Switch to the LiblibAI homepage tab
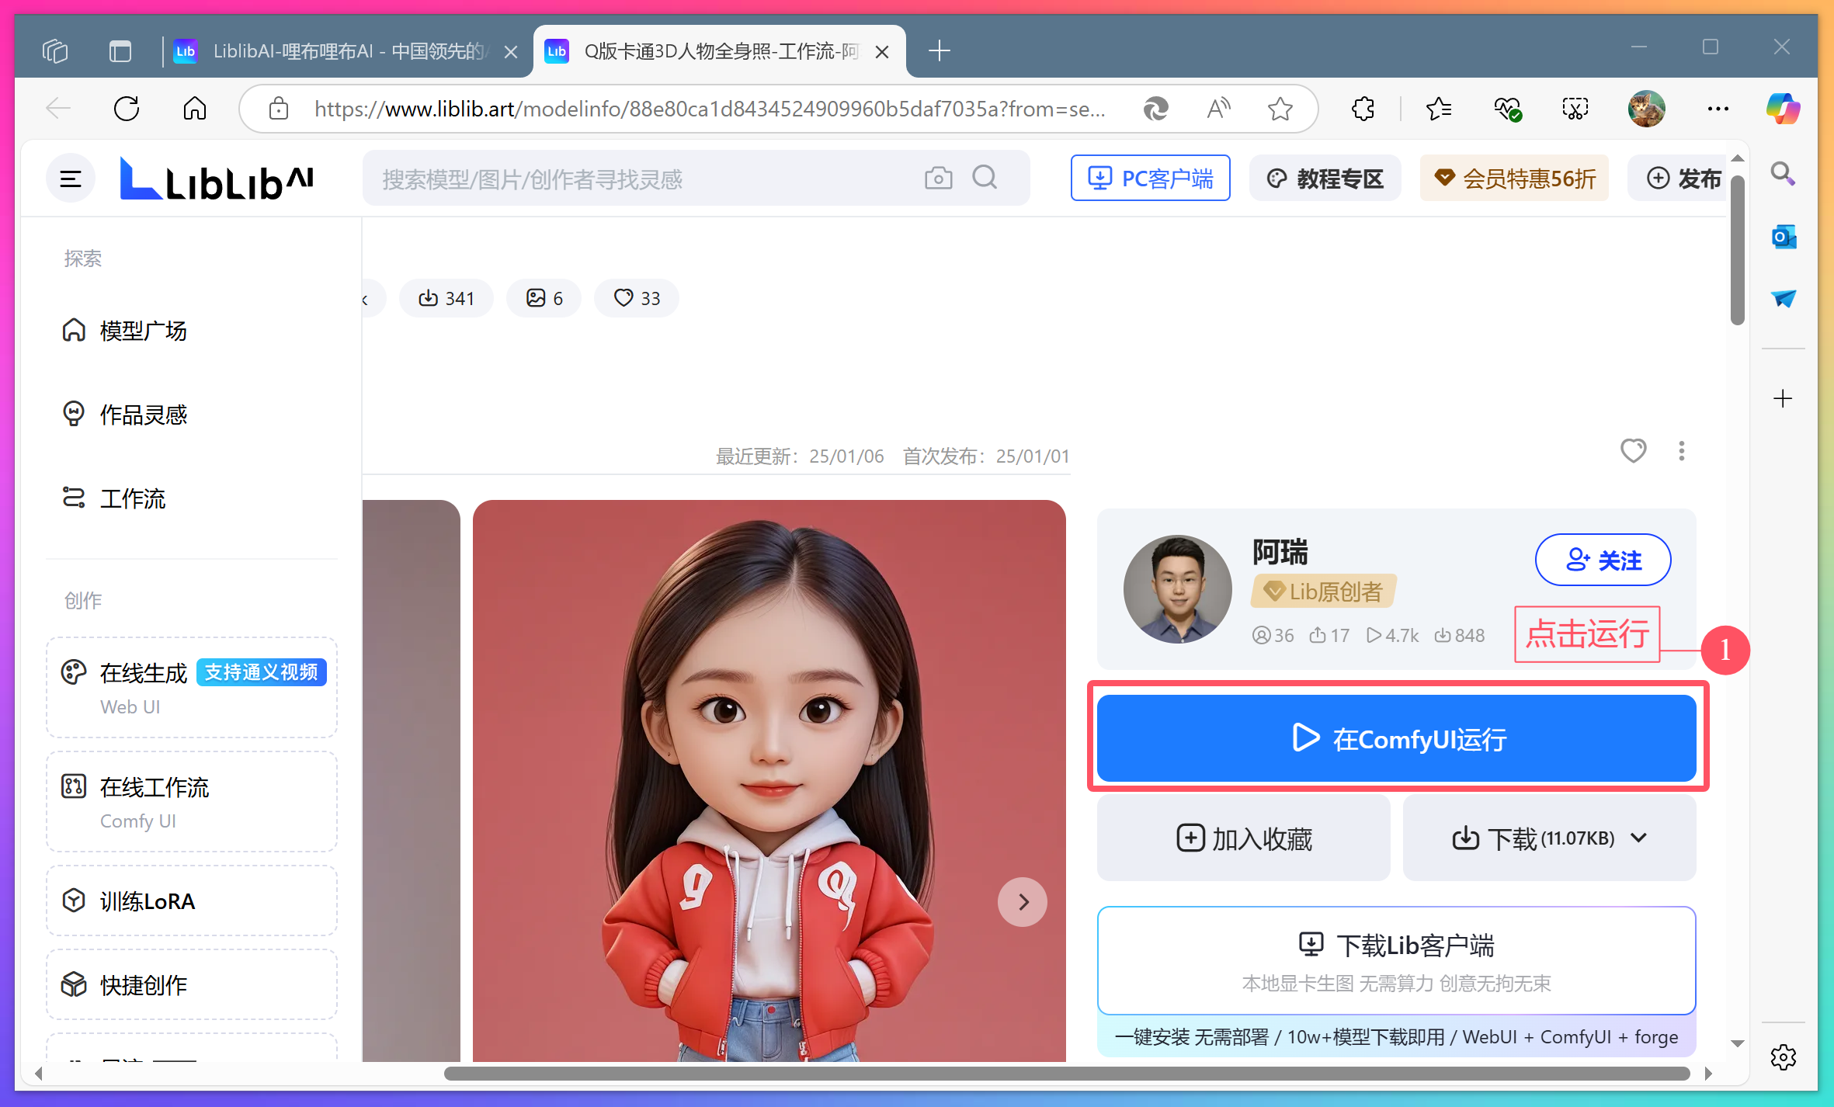 (342, 51)
